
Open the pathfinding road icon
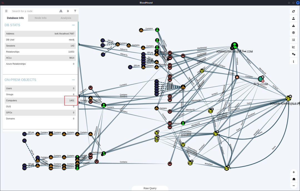point(61,11)
